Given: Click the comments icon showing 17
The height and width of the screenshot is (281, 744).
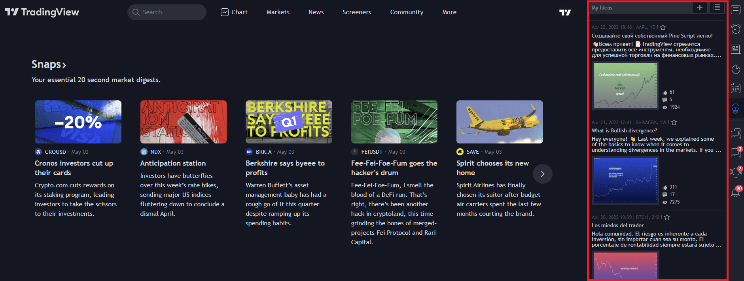Looking at the screenshot, I should pyautogui.click(x=665, y=195).
